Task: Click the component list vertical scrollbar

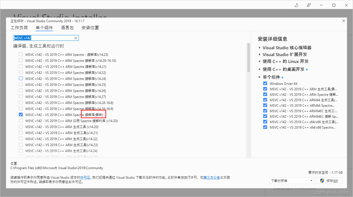Action: pos(248,57)
